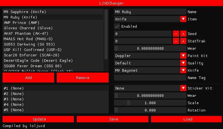Click the StatTrak number field

(x=143, y=41)
